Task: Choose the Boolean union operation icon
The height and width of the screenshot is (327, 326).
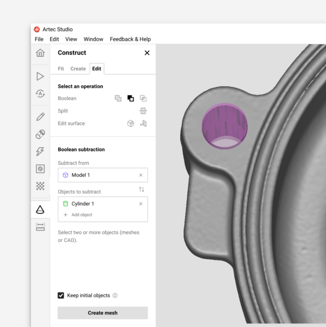Action: click(x=118, y=98)
